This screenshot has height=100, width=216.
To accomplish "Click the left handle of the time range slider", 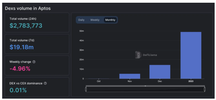I will click(x=86, y=89).
